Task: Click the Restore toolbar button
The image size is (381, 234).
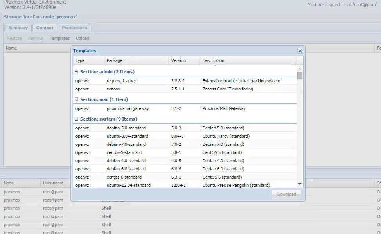Action: 14,38
